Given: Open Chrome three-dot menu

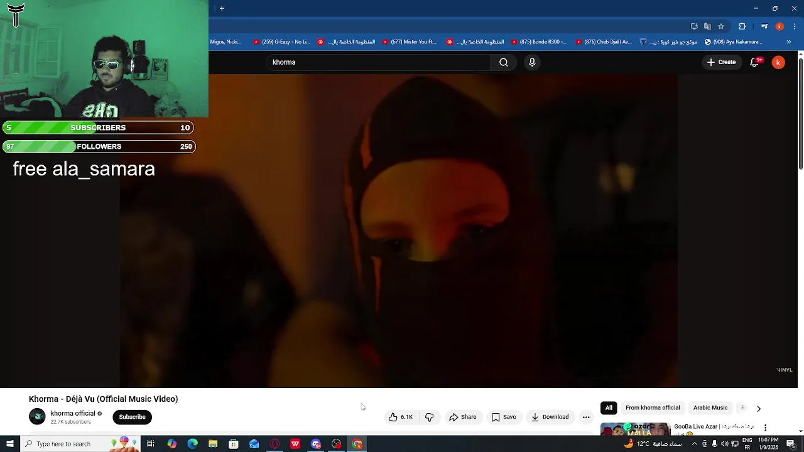Looking at the screenshot, I should 795,26.
